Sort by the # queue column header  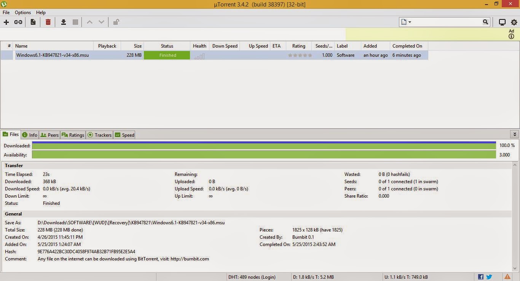(x=7, y=46)
